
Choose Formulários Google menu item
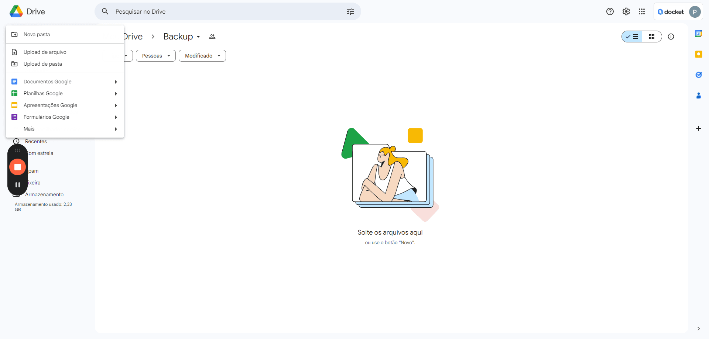coord(65,117)
